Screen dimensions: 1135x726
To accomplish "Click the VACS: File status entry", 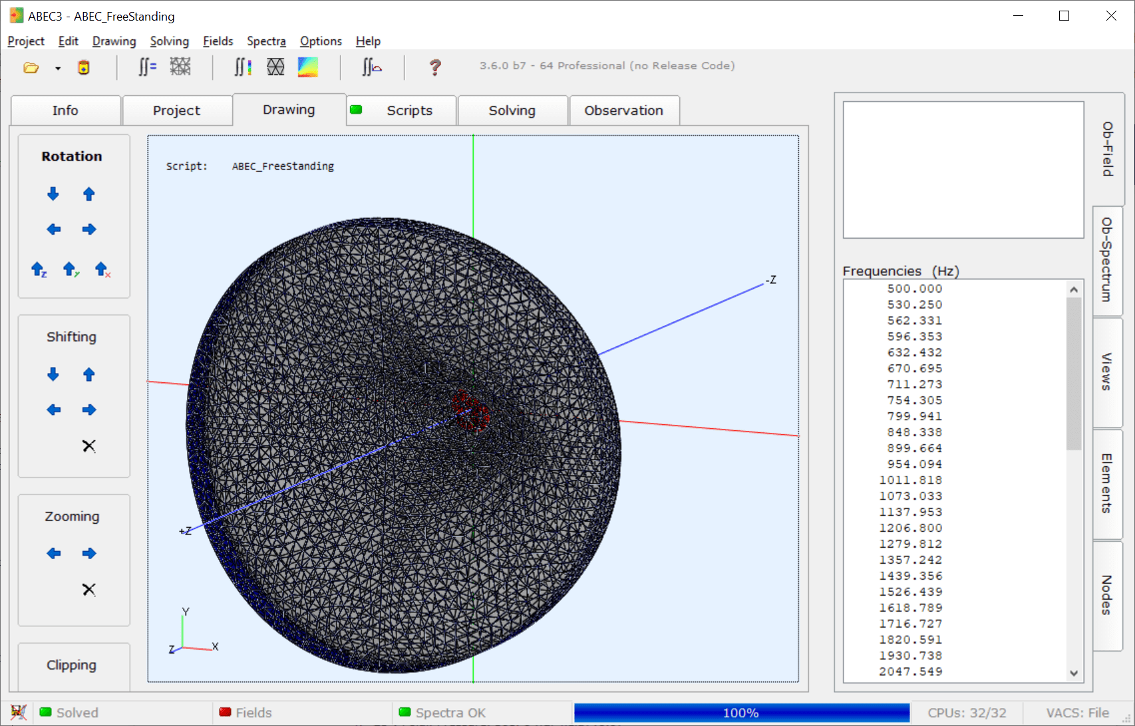I will 1078,713.
